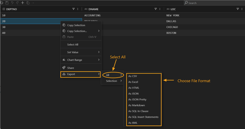Viewport: 245px width, 129px height.
Task: Select the BOSTON cell
Action: (204, 33)
